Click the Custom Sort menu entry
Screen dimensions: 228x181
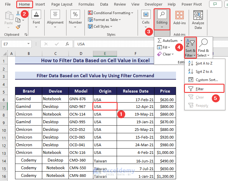tap(206, 80)
